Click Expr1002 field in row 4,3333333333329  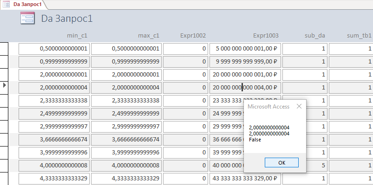[x=185, y=179]
